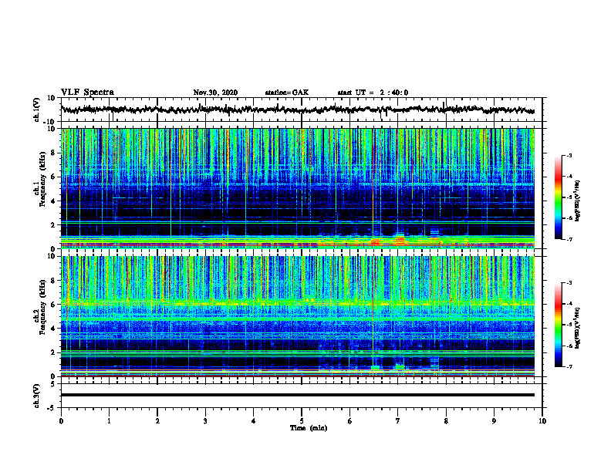Image resolution: width=611 pixels, height=472 pixels.
Task: Select the ch.1 voltage waveform trace
Action: click(297, 110)
